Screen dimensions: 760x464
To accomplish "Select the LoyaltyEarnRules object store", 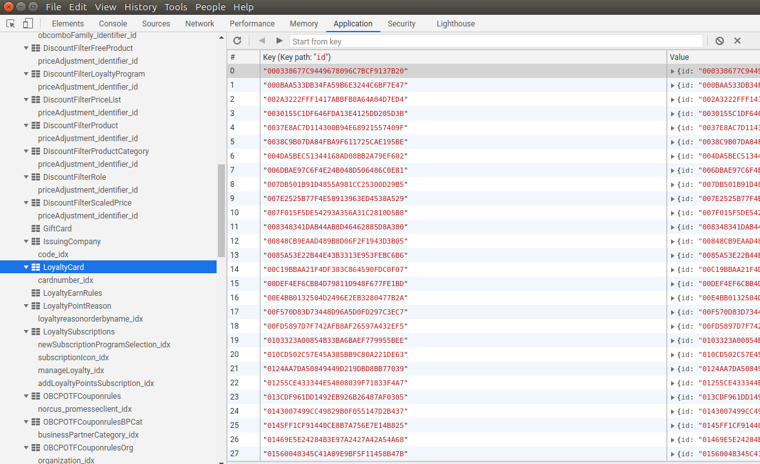I will click(72, 293).
